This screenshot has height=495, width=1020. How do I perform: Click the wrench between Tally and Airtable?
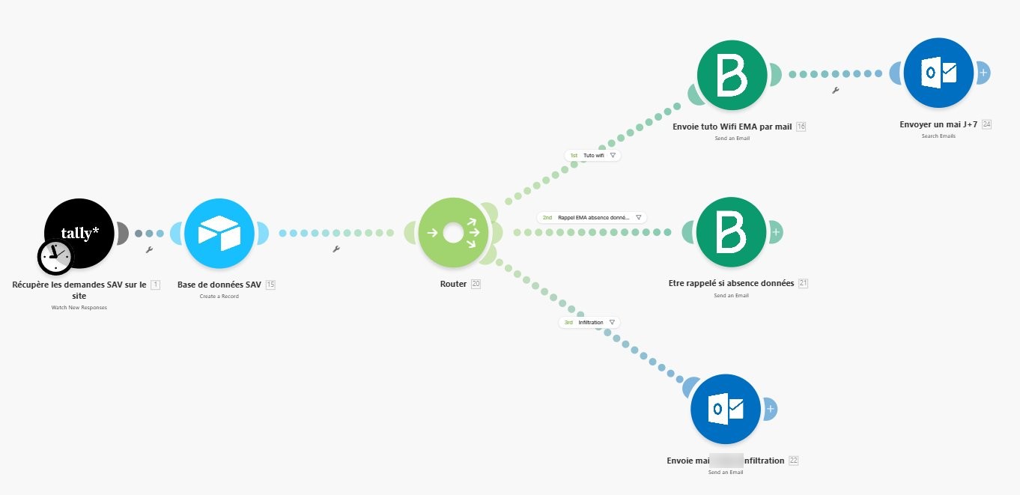(x=148, y=249)
